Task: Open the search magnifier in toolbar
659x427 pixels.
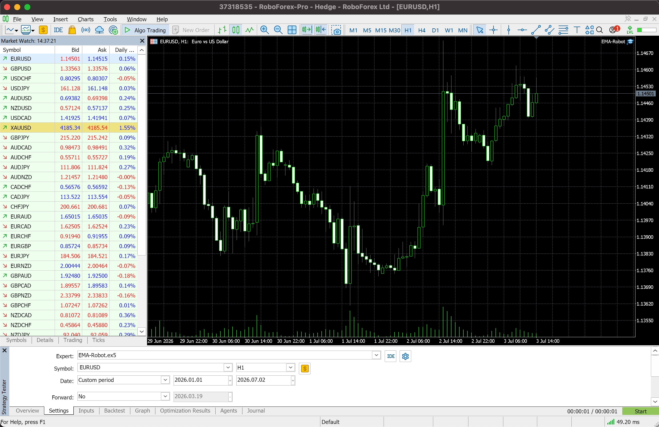Action: [x=600, y=30]
